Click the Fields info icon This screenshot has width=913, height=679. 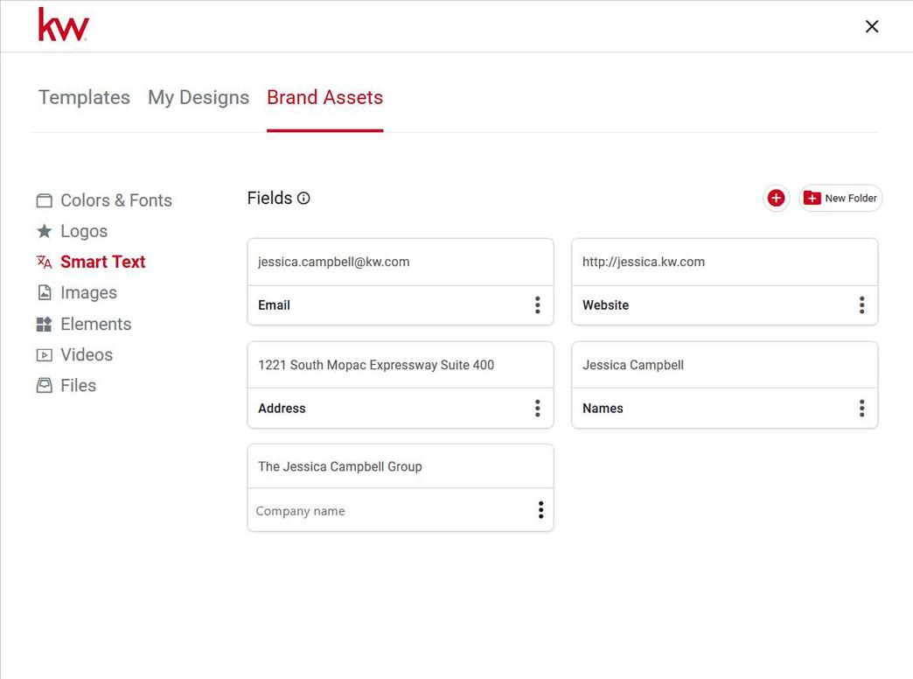pos(303,199)
